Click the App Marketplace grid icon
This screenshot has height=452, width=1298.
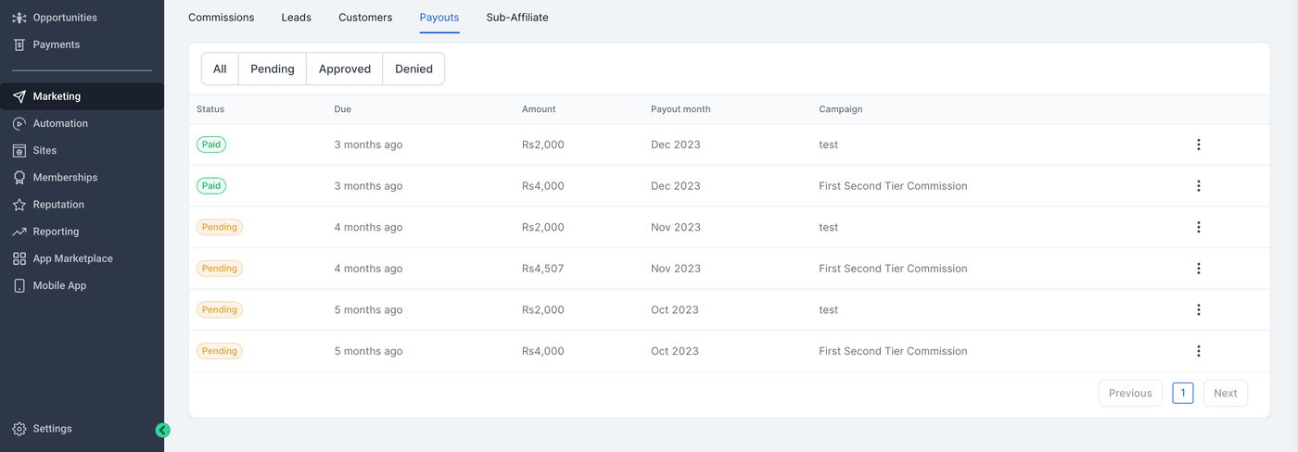click(x=19, y=258)
